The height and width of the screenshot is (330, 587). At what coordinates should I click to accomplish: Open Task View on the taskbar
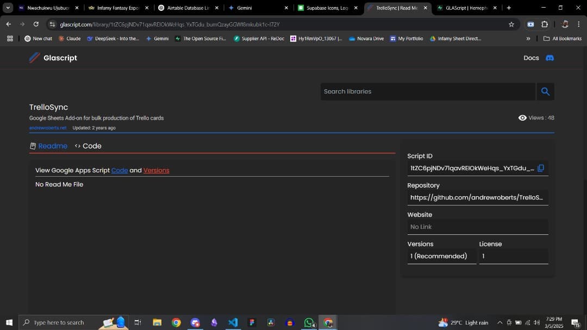click(x=138, y=322)
